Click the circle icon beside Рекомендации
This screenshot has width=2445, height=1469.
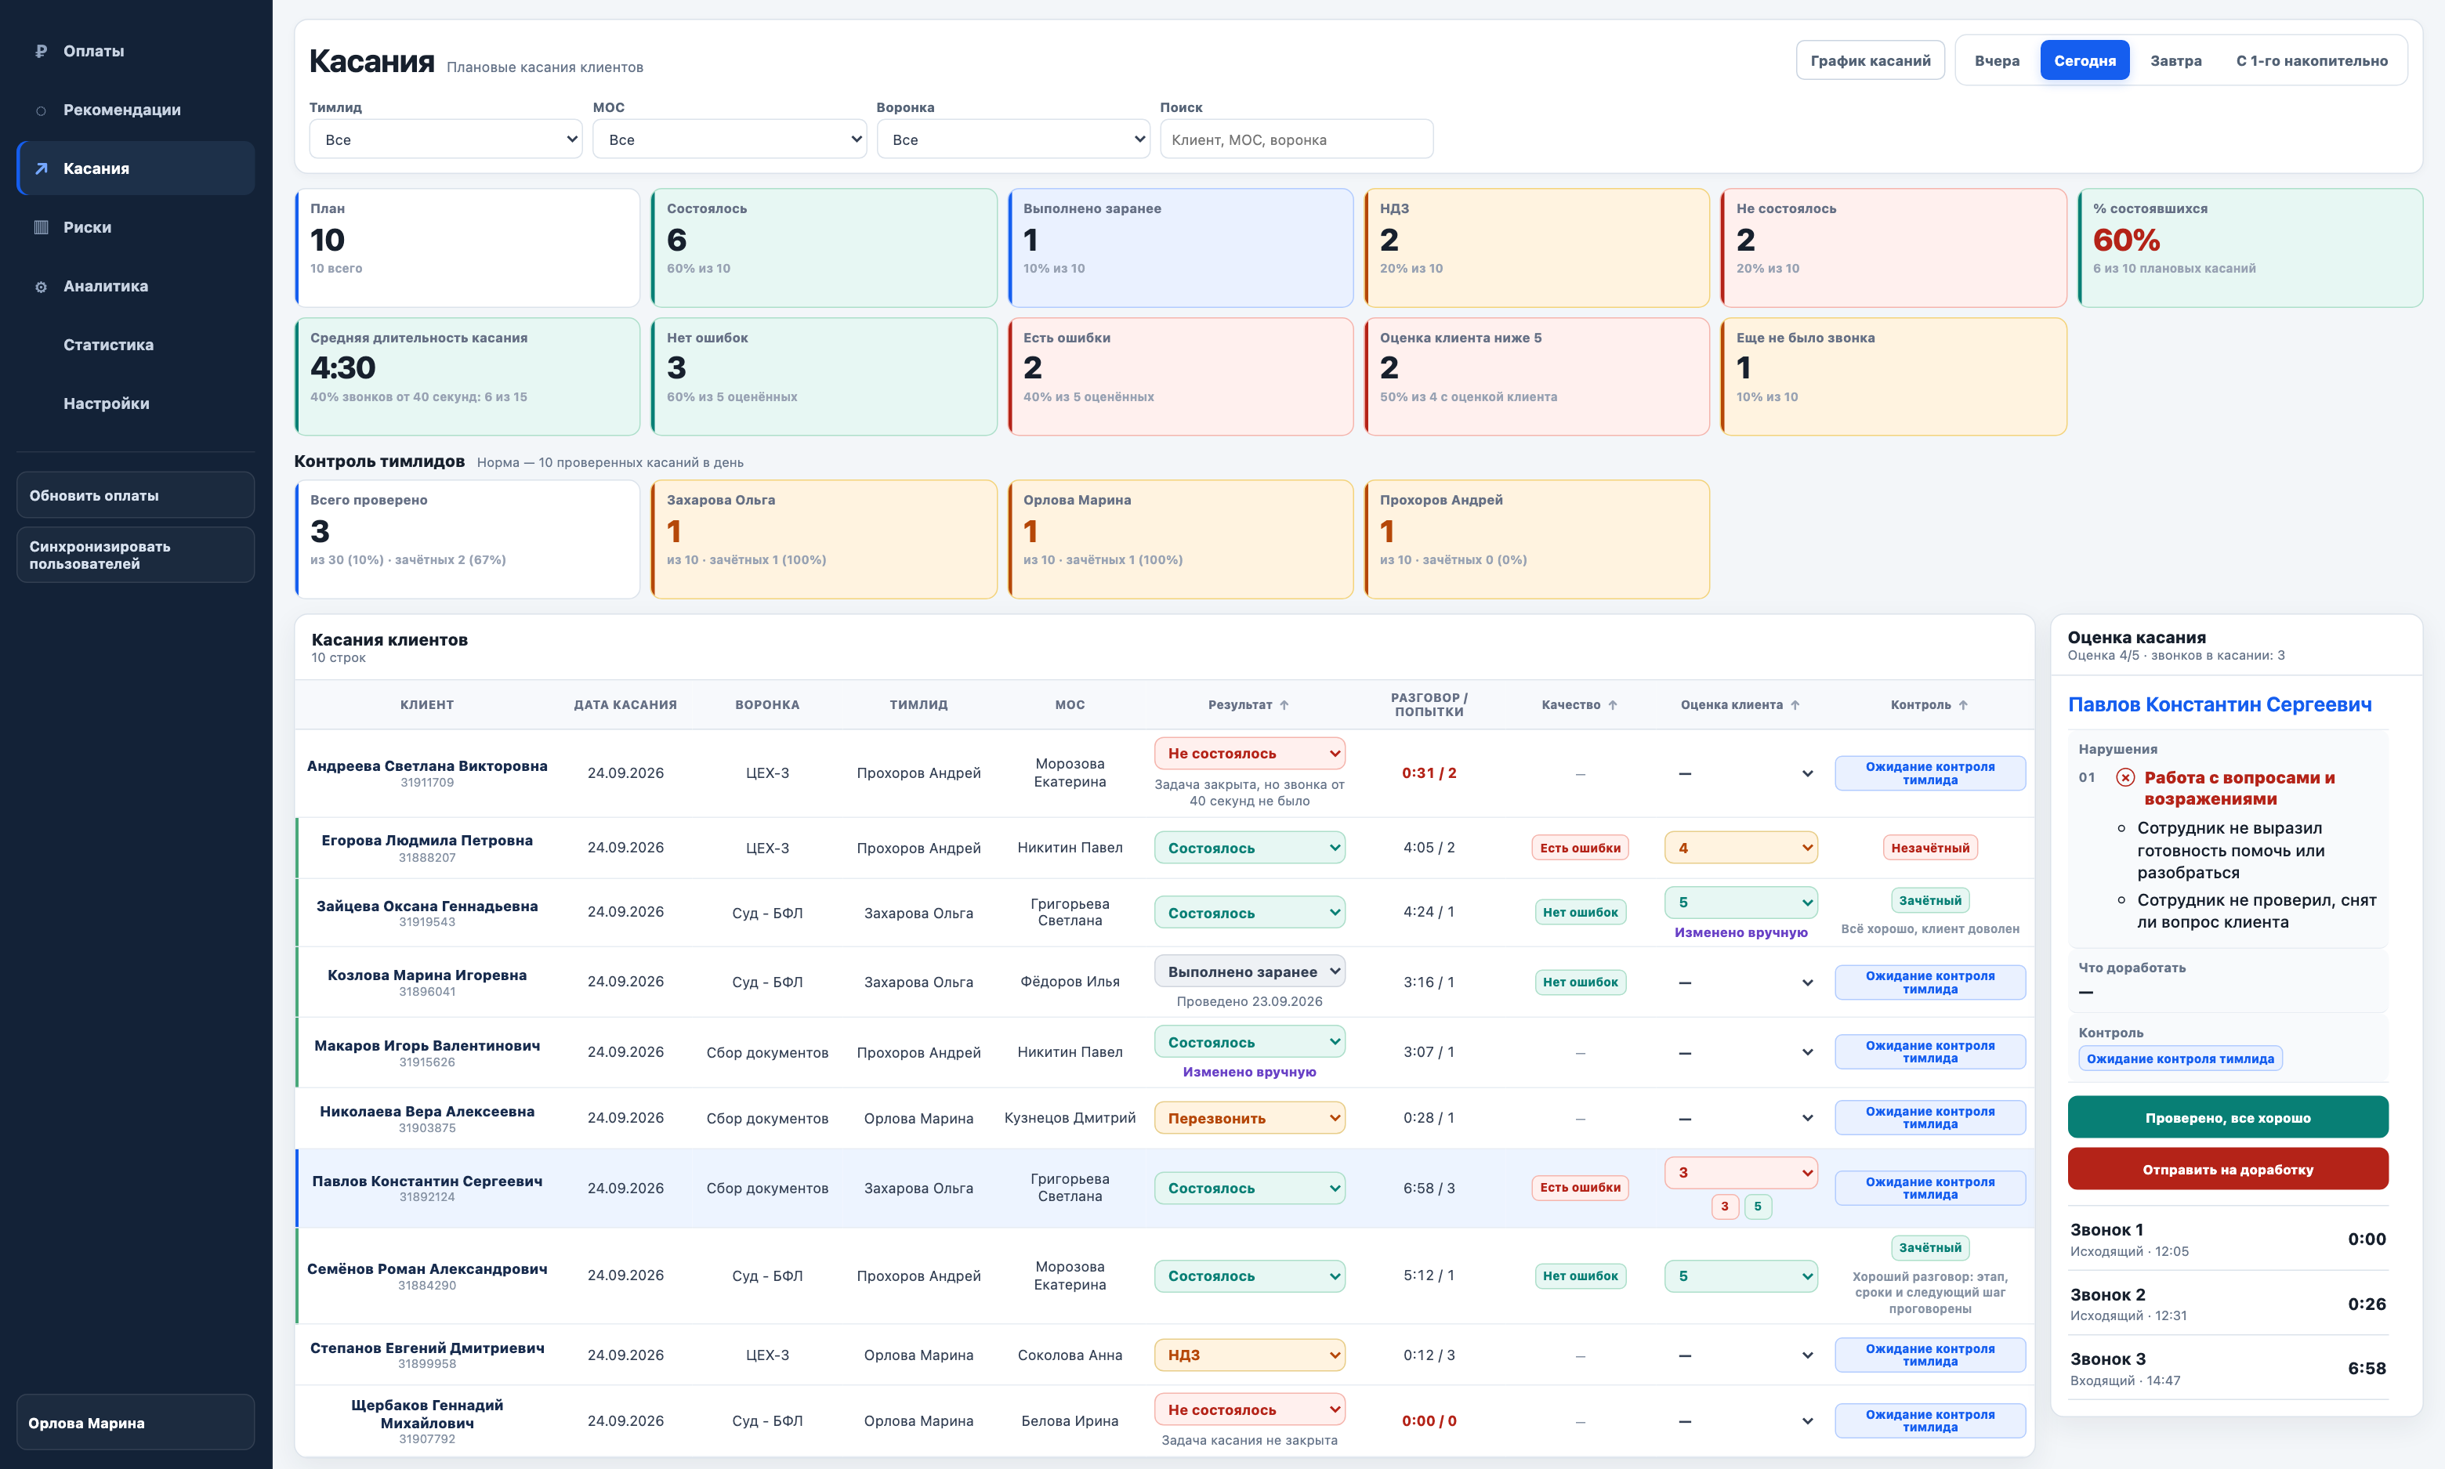pos(41,110)
